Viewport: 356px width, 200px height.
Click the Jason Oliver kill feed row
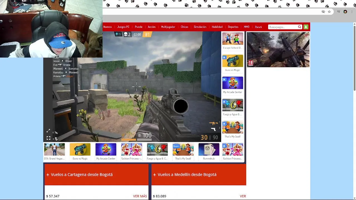coord(63,61)
